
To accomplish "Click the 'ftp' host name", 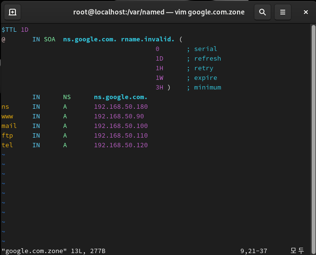I will pyautogui.click(x=7, y=136).
